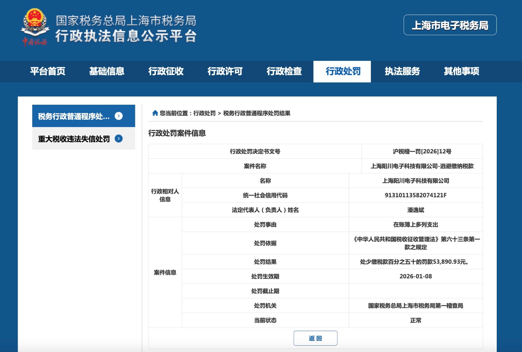Switch to 行政征收 tab

pyautogui.click(x=166, y=71)
